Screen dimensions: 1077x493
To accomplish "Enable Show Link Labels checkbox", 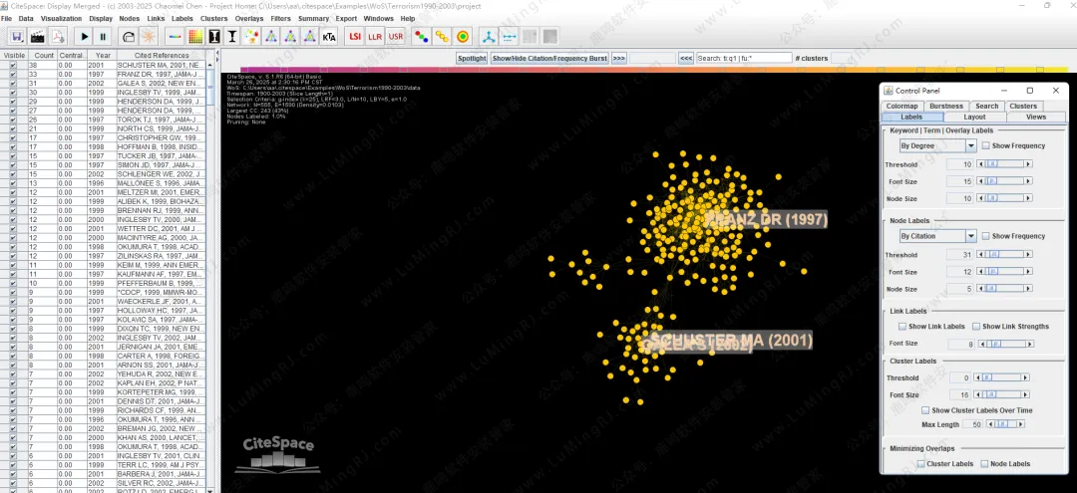I will (x=903, y=327).
